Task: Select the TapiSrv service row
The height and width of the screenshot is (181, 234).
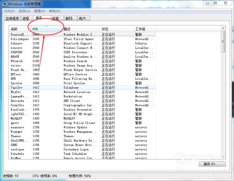Action: tap(83, 88)
